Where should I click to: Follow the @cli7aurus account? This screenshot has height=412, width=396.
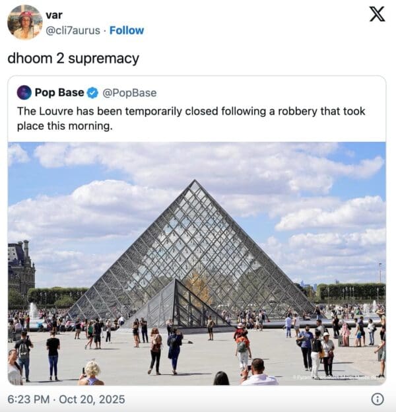[x=127, y=30]
